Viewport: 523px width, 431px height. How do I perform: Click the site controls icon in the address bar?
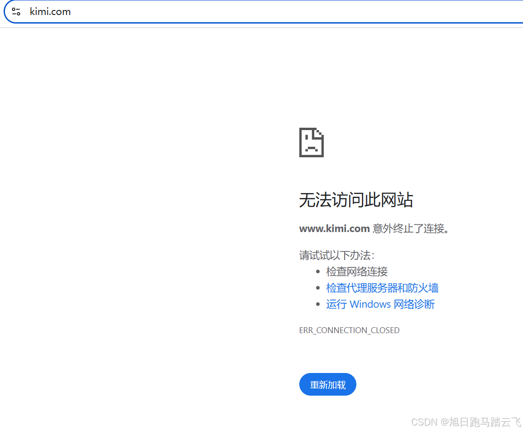tap(15, 12)
